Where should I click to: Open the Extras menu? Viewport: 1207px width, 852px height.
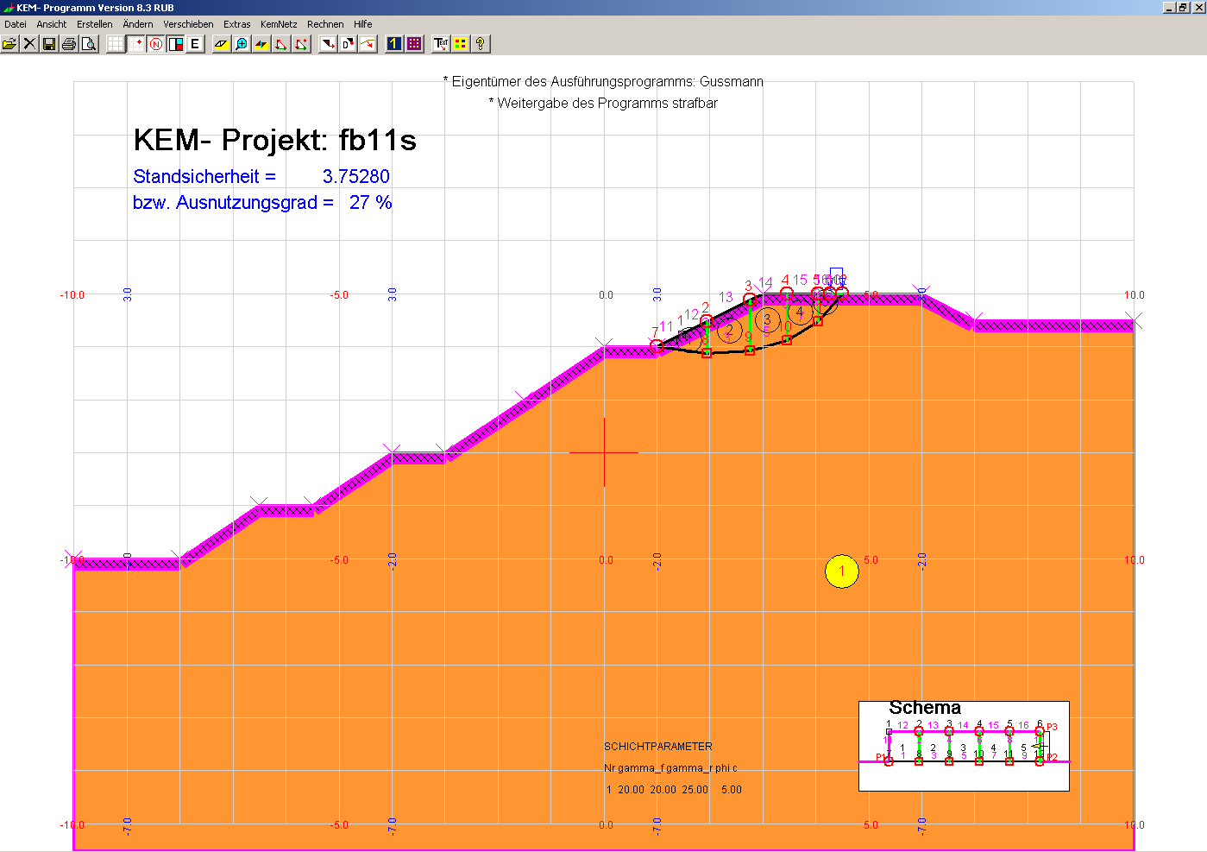click(x=236, y=24)
